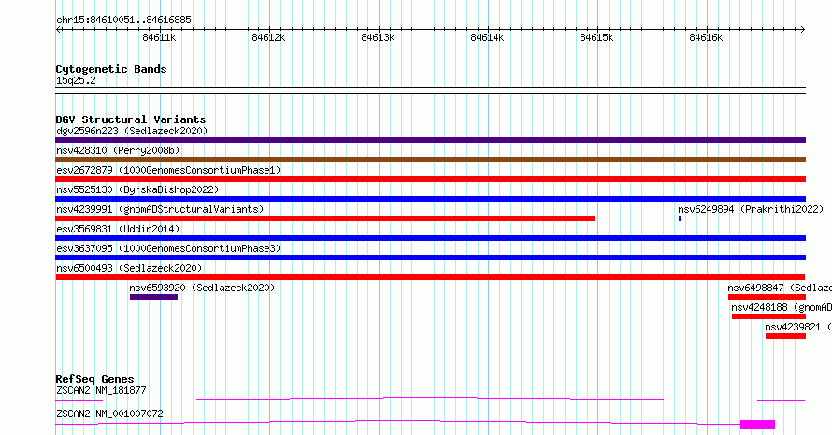The height and width of the screenshot is (435, 832).
Task: Click the RefSeq Genes track title
Action: (x=94, y=379)
